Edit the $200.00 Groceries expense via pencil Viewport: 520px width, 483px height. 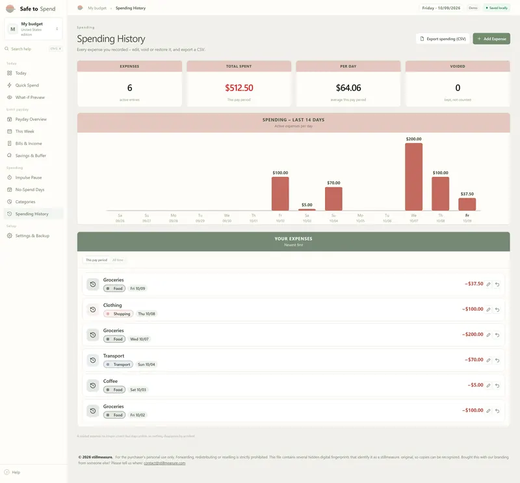[x=489, y=335]
